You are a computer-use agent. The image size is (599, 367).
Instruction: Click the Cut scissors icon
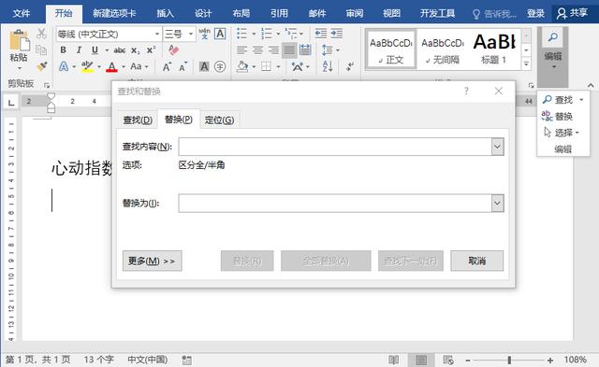(41, 34)
